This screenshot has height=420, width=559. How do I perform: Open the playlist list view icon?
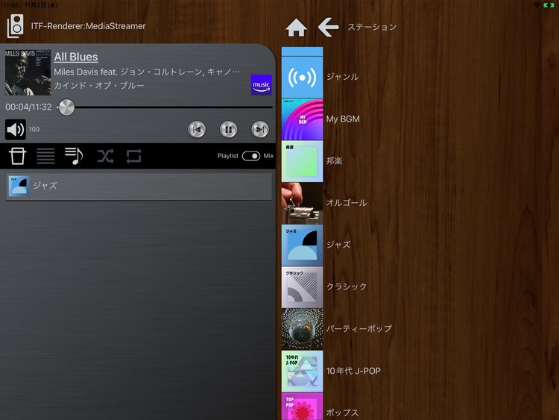pos(45,156)
